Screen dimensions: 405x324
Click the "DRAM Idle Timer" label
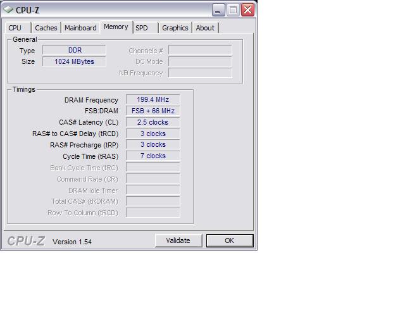click(93, 190)
